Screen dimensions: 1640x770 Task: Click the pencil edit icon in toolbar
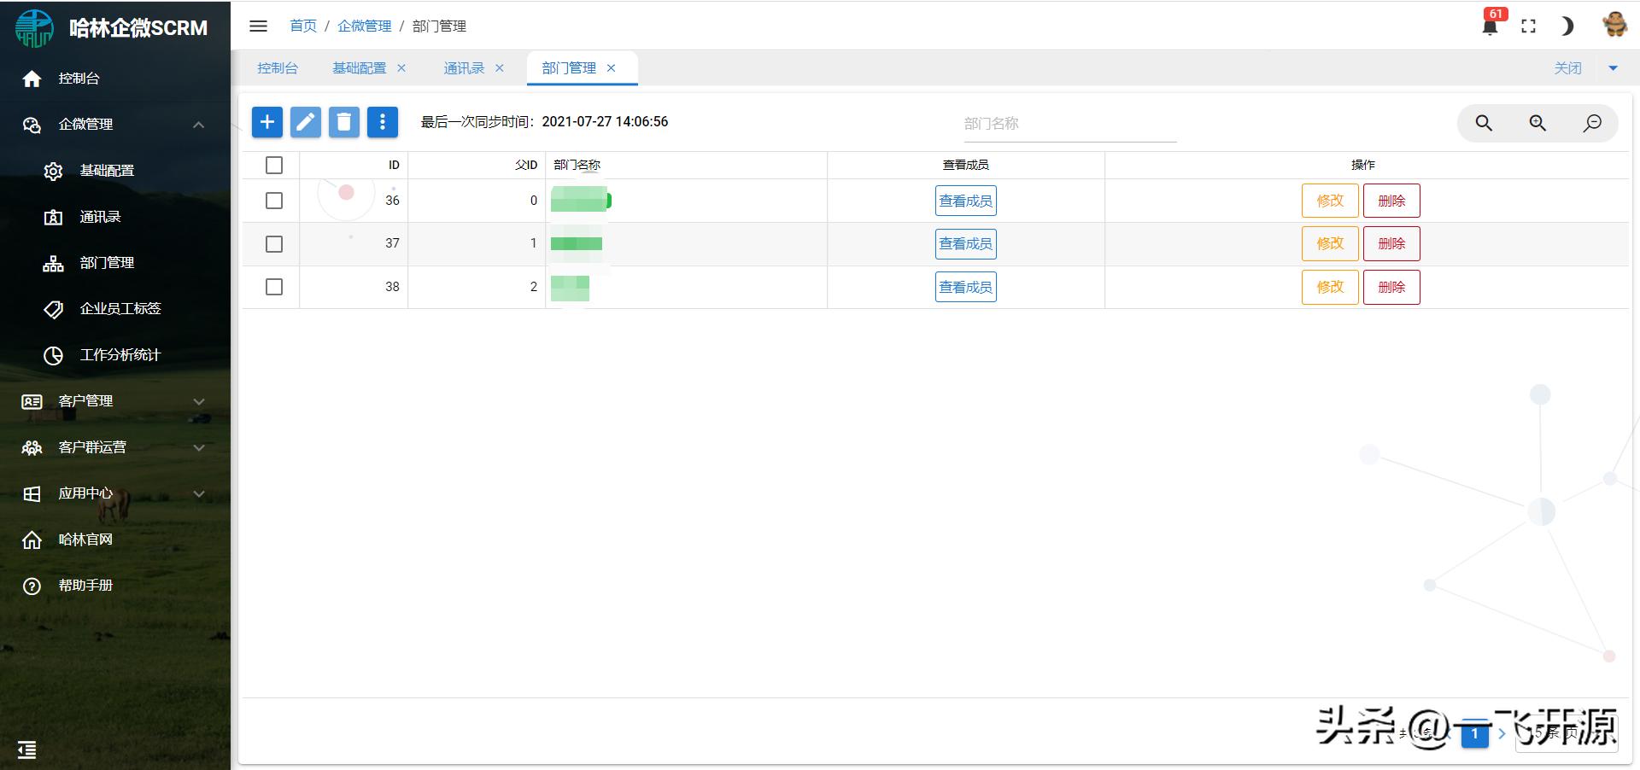click(306, 123)
